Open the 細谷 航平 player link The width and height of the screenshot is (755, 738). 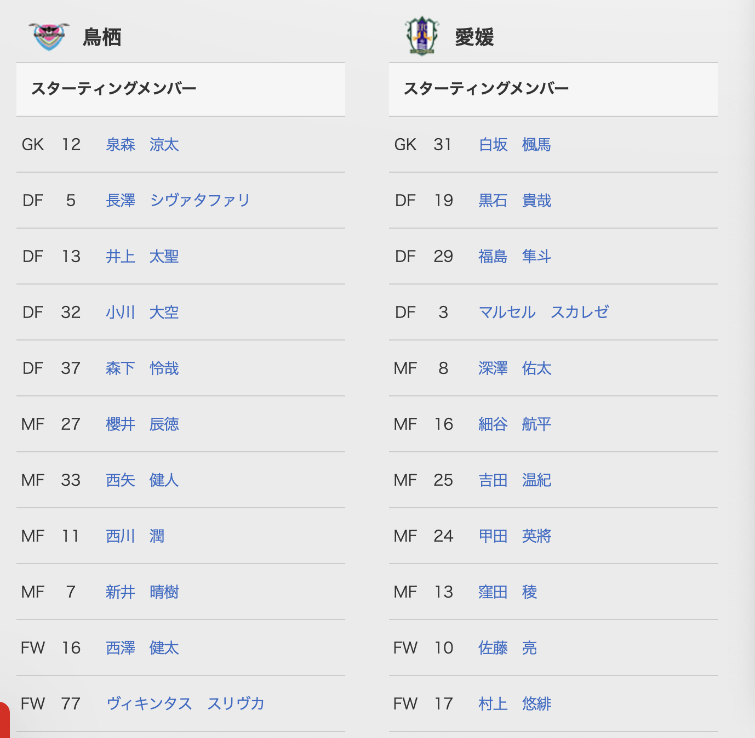[x=515, y=424]
